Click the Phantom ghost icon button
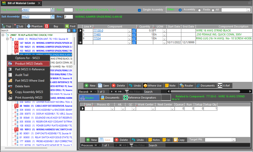The width and height of the screenshot is (253, 152). click(29, 26)
